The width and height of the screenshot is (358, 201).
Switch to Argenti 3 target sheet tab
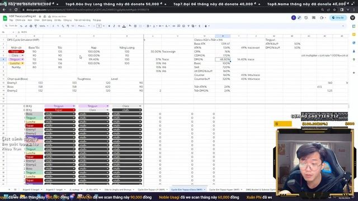click(32, 190)
